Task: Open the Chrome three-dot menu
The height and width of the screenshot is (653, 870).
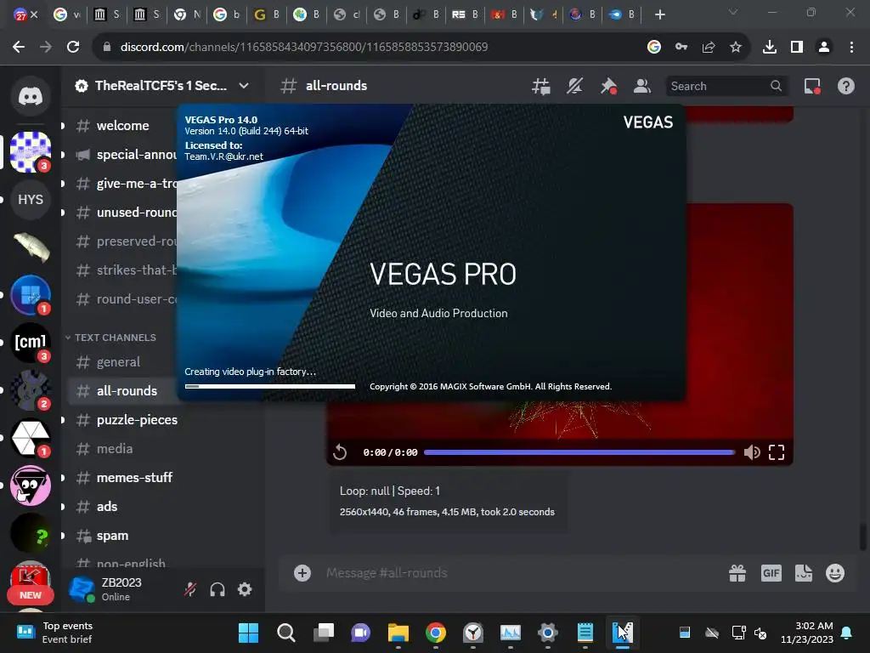Action: point(851,47)
